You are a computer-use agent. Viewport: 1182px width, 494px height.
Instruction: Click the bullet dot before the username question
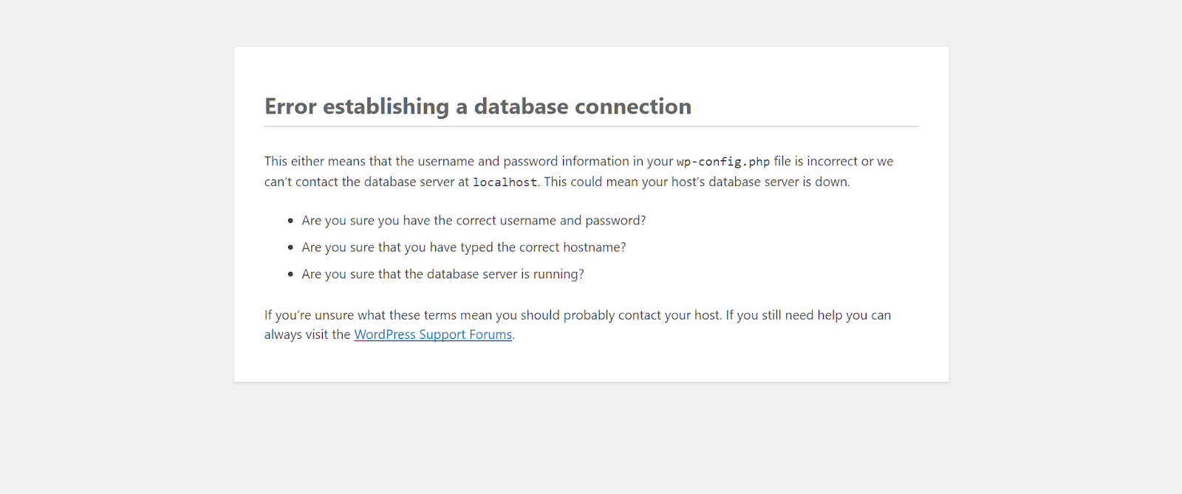click(x=290, y=221)
